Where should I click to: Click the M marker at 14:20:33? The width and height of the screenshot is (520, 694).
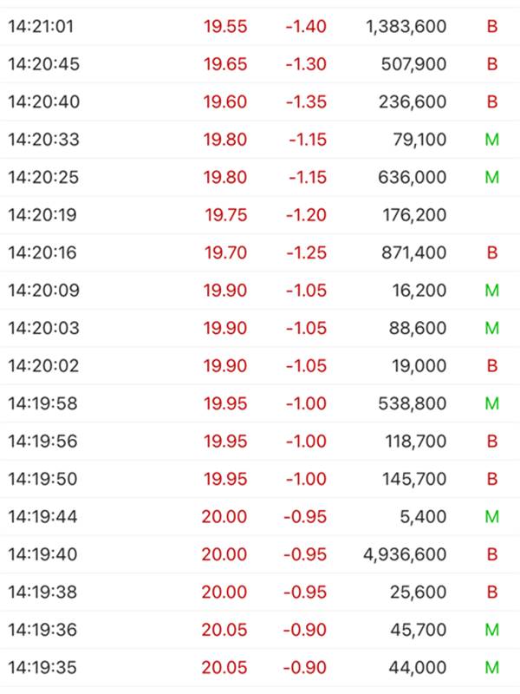[x=492, y=140]
